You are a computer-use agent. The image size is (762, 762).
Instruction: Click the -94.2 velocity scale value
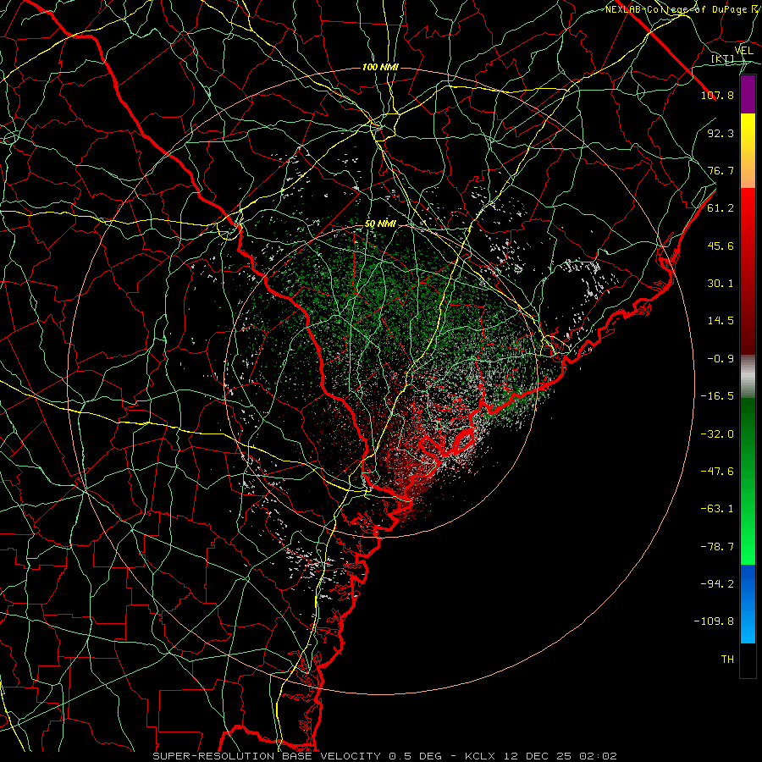(717, 584)
